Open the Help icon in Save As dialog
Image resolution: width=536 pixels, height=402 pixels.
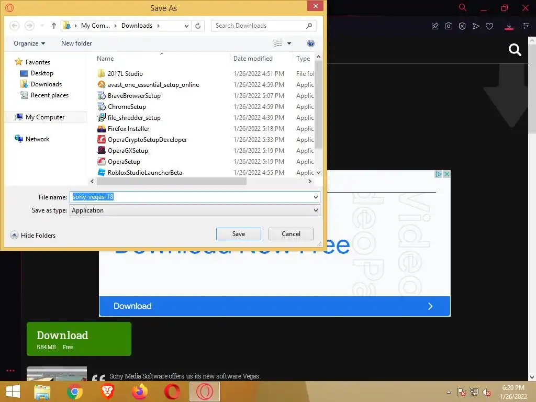311,43
